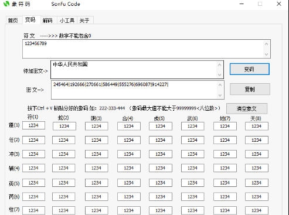
Task: Click the 待加密文-> label
Action: 35,71
